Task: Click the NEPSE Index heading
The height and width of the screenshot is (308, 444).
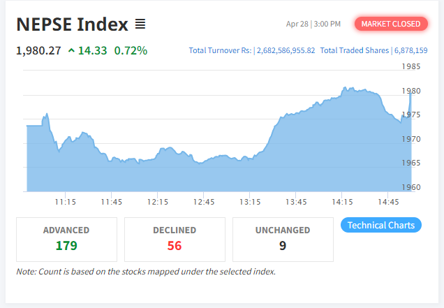Action: click(x=72, y=24)
